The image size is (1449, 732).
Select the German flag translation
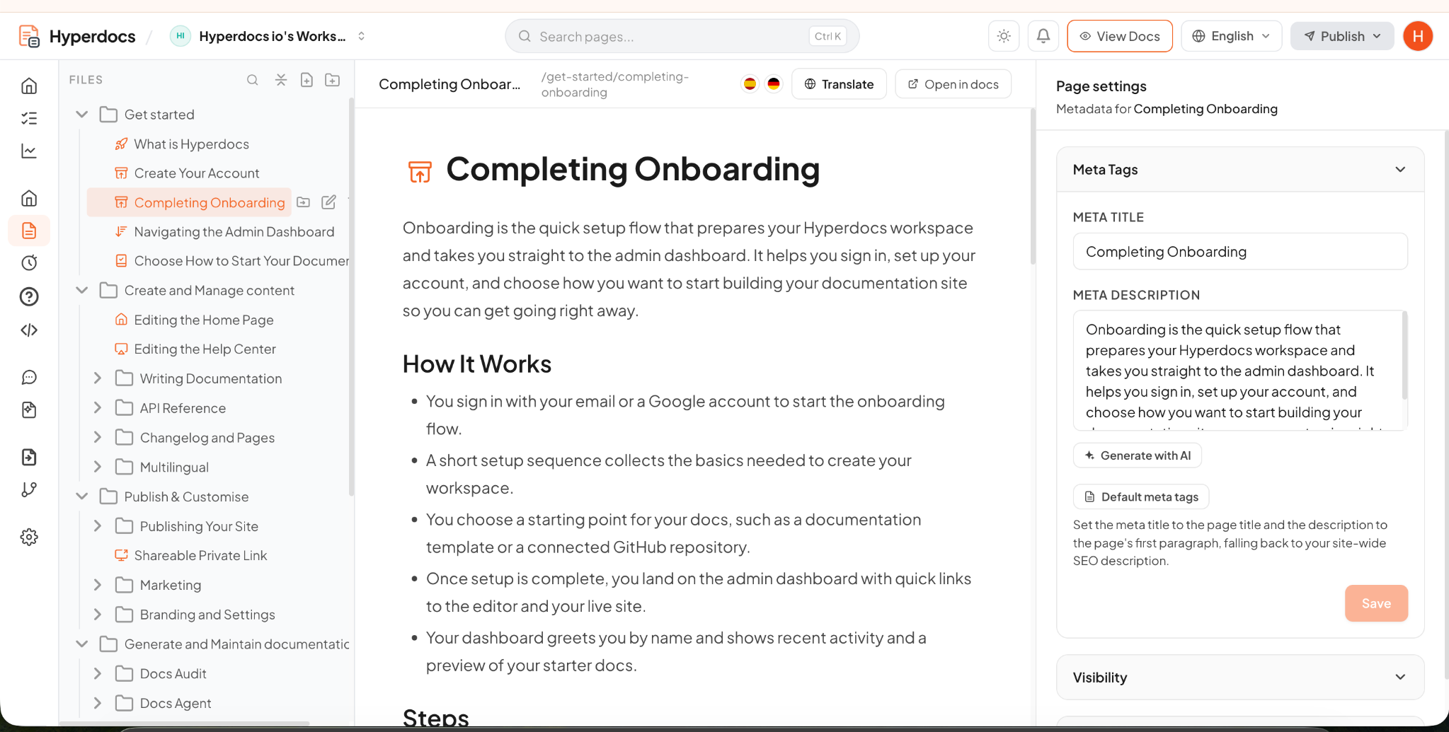tap(774, 84)
